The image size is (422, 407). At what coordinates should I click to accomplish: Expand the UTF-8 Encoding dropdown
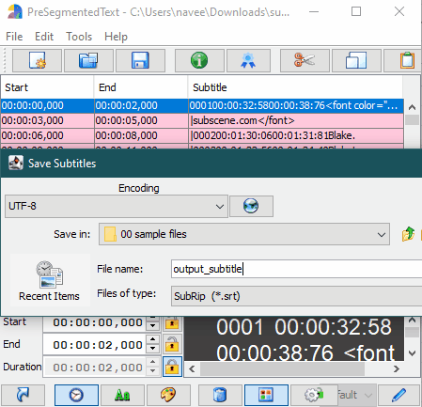coord(117,206)
